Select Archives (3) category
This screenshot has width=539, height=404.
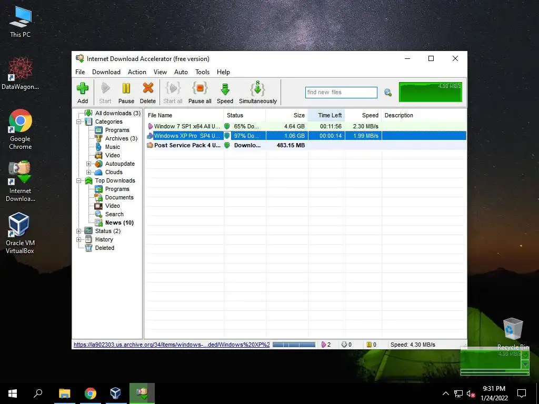pyautogui.click(x=121, y=138)
